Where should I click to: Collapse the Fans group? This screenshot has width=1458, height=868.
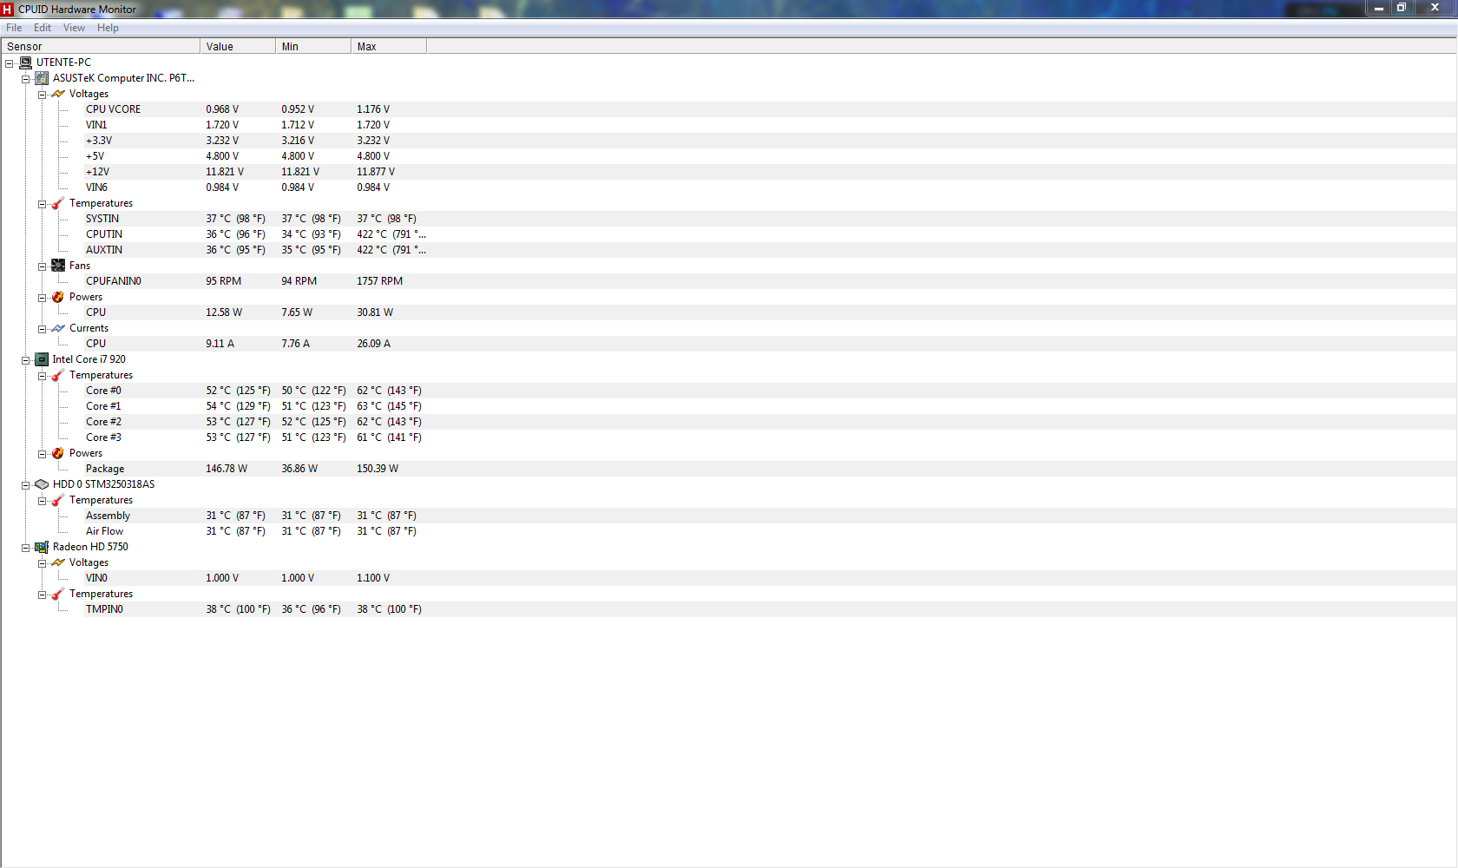pos(43,266)
